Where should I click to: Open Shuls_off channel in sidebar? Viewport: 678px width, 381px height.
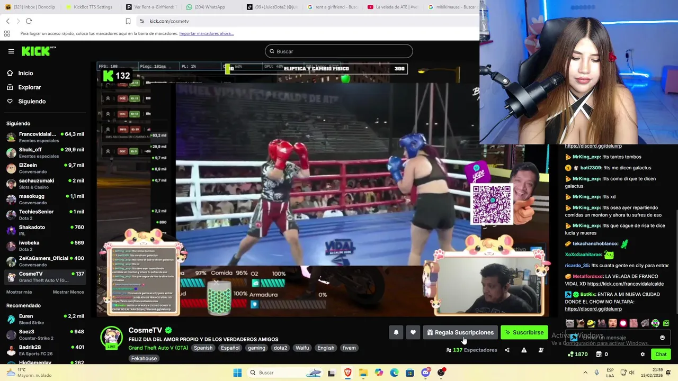coord(45,152)
